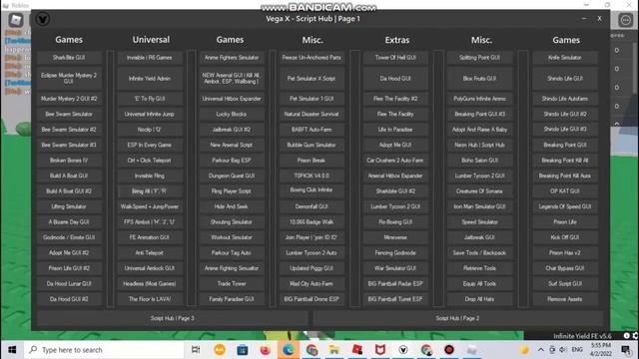
Task: Open Windows Start menu
Action: 12,350
